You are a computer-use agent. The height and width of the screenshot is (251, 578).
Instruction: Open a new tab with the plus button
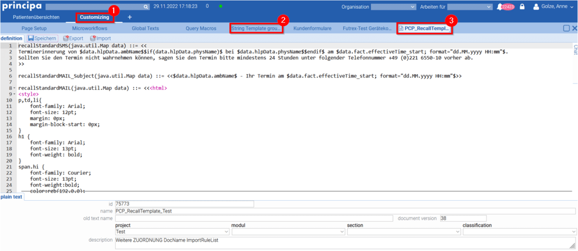pos(130,17)
